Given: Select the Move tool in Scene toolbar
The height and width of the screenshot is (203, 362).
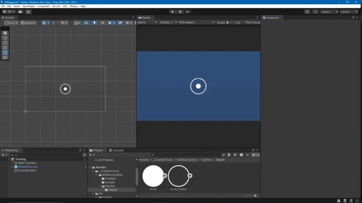Looking at the screenshot, I should tap(5, 38).
